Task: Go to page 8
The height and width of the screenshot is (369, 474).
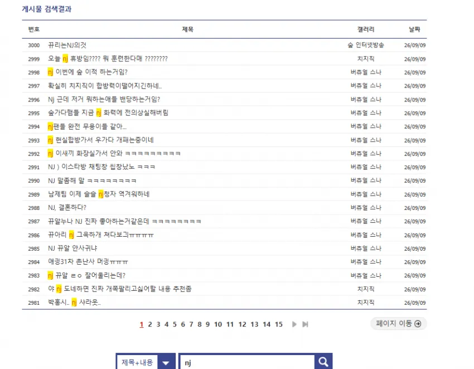Action: coord(200,324)
